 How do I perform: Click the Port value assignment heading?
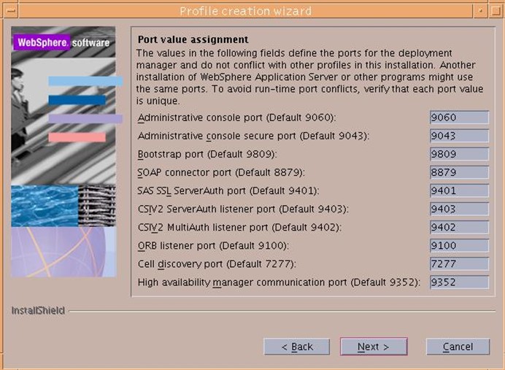coord(193,39)
